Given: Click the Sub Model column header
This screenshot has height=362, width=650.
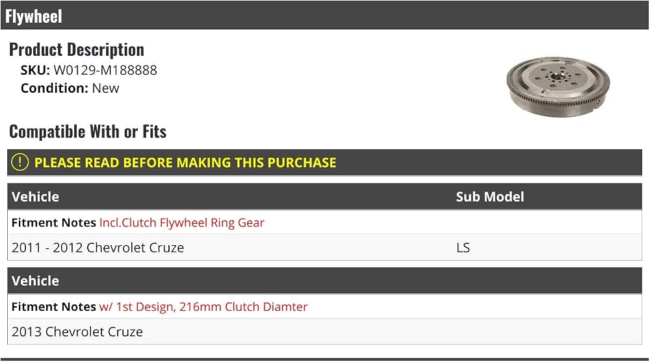Looking at the screenshot, I should pyautogui.click(x=490, y=197).
